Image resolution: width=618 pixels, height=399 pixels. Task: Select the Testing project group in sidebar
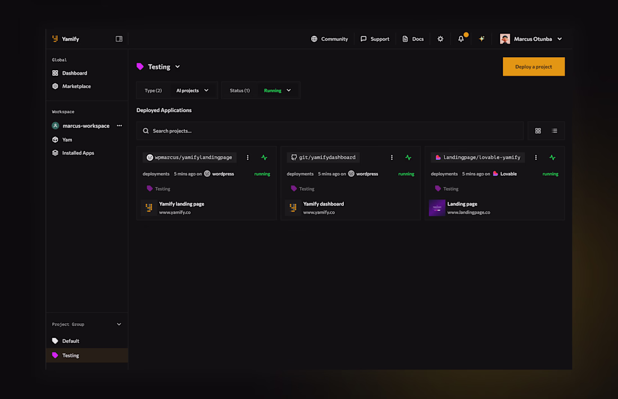click(87, 355)
